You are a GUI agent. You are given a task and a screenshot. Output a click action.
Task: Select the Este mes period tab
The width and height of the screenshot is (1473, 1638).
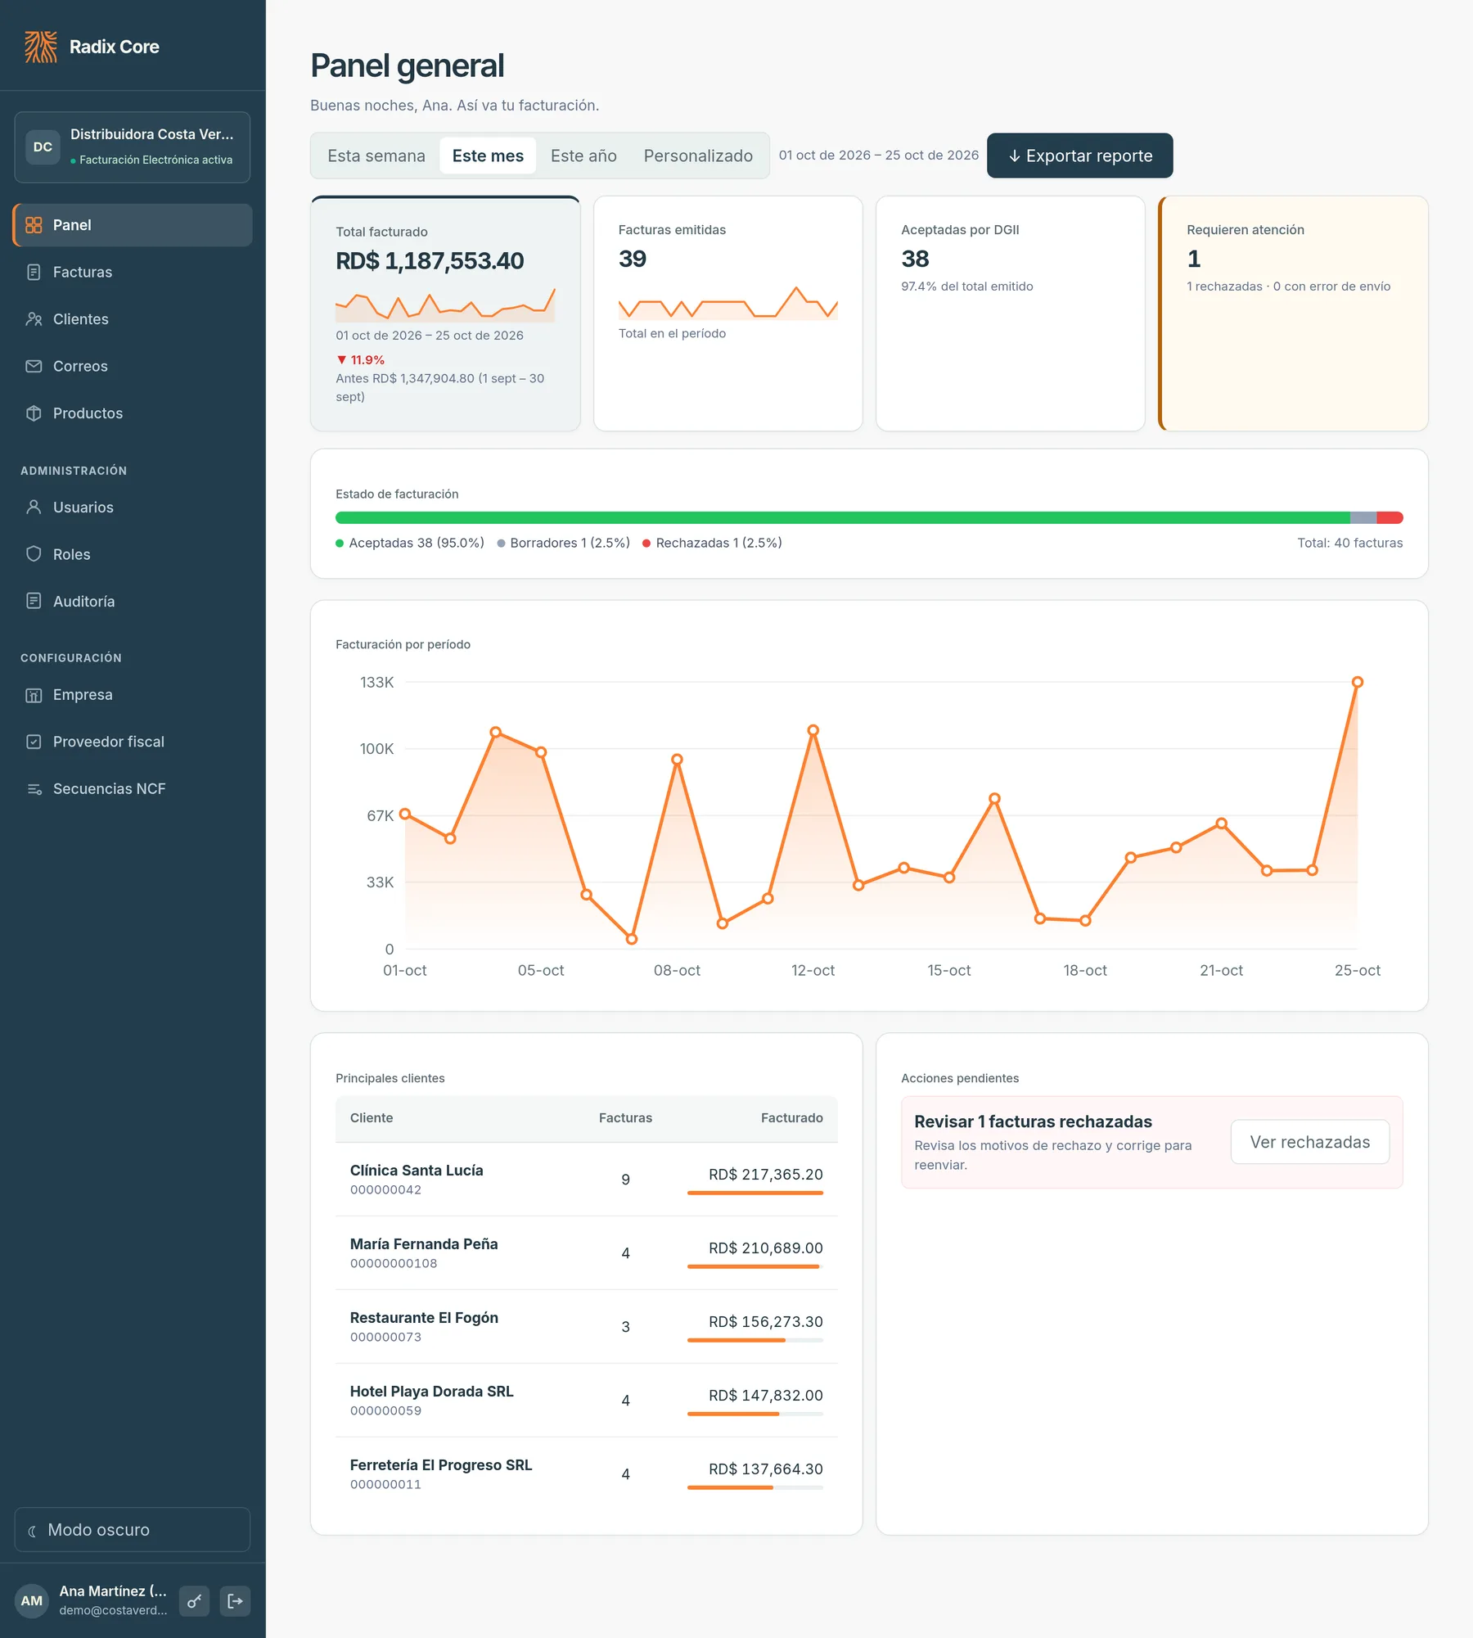click(488, 156)
